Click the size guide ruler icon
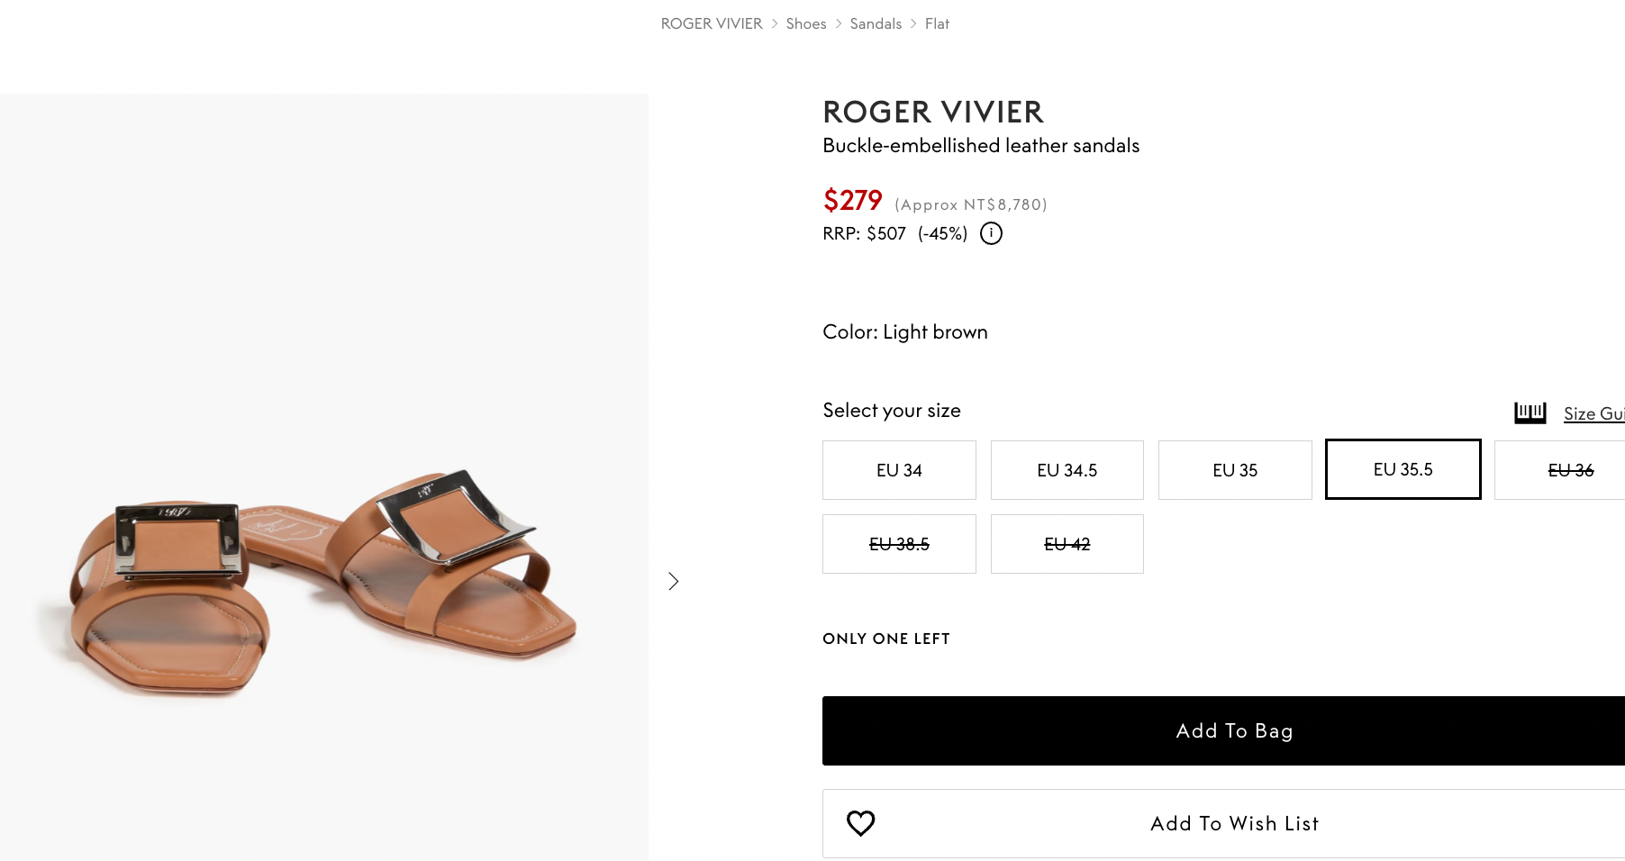Viewport: 1625px width, 861px height. pos(1530,413)
